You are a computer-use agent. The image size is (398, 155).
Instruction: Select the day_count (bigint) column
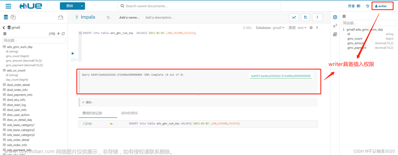[x=17, y=79]
